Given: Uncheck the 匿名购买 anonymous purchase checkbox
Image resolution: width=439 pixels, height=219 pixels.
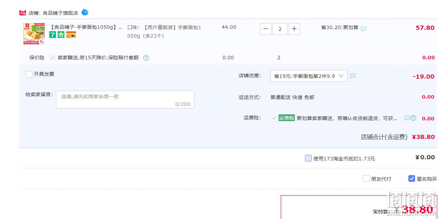Looking at the screenshot, I should [x=412, y=179].
